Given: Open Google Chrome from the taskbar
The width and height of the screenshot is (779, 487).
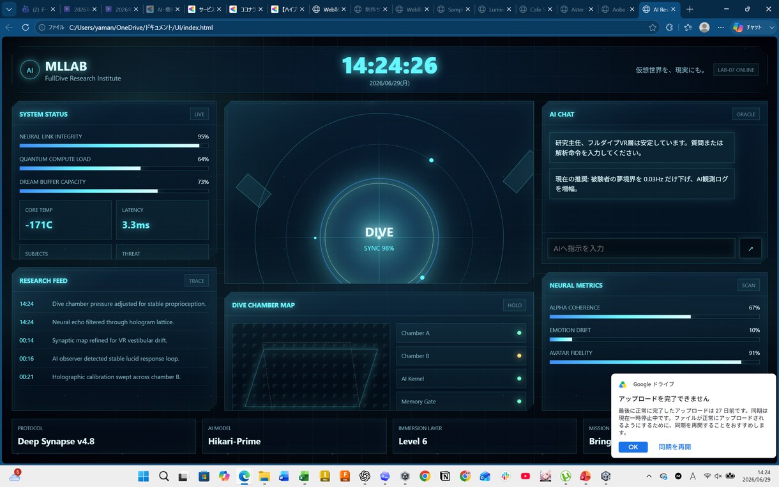Looking at the screenshot, I should [x=425, y=476].
